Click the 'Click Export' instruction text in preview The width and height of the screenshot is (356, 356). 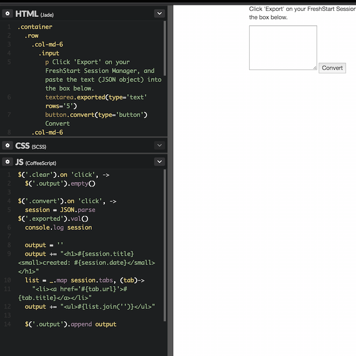point(302,9)
